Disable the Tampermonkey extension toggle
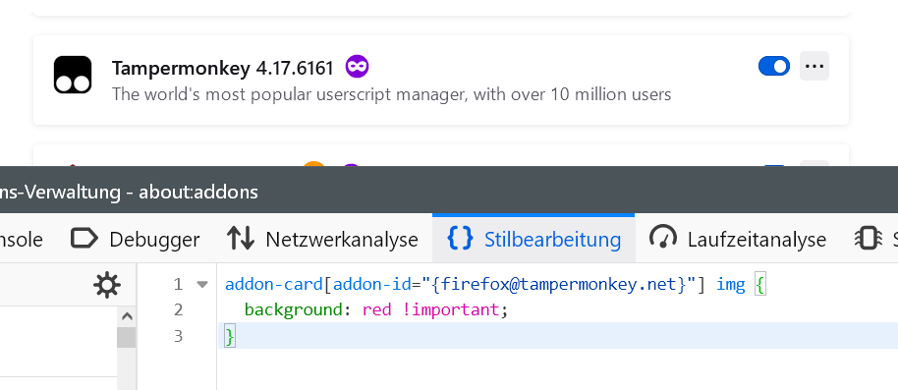898x390 pixels. pos(774,66)
